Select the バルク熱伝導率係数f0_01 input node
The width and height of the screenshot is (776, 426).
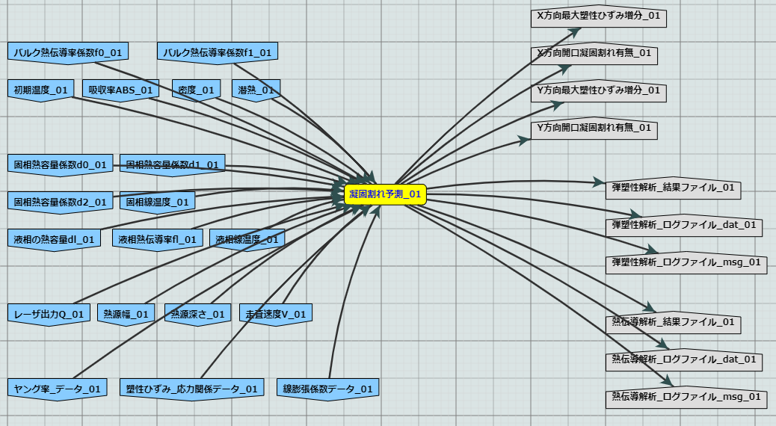[68, 53]
